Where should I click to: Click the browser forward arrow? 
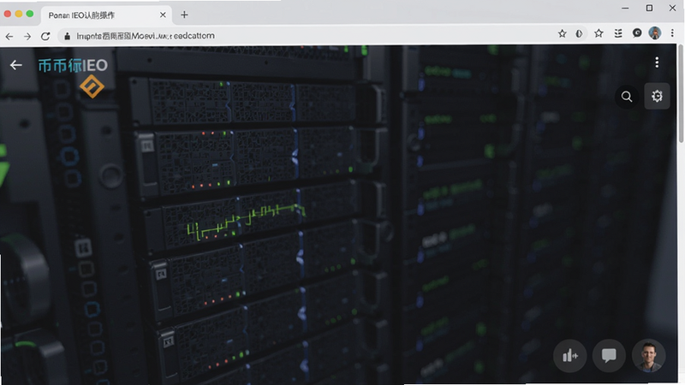27,36
